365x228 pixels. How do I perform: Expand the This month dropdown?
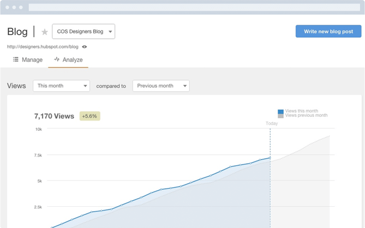click(x=61, y=86)
